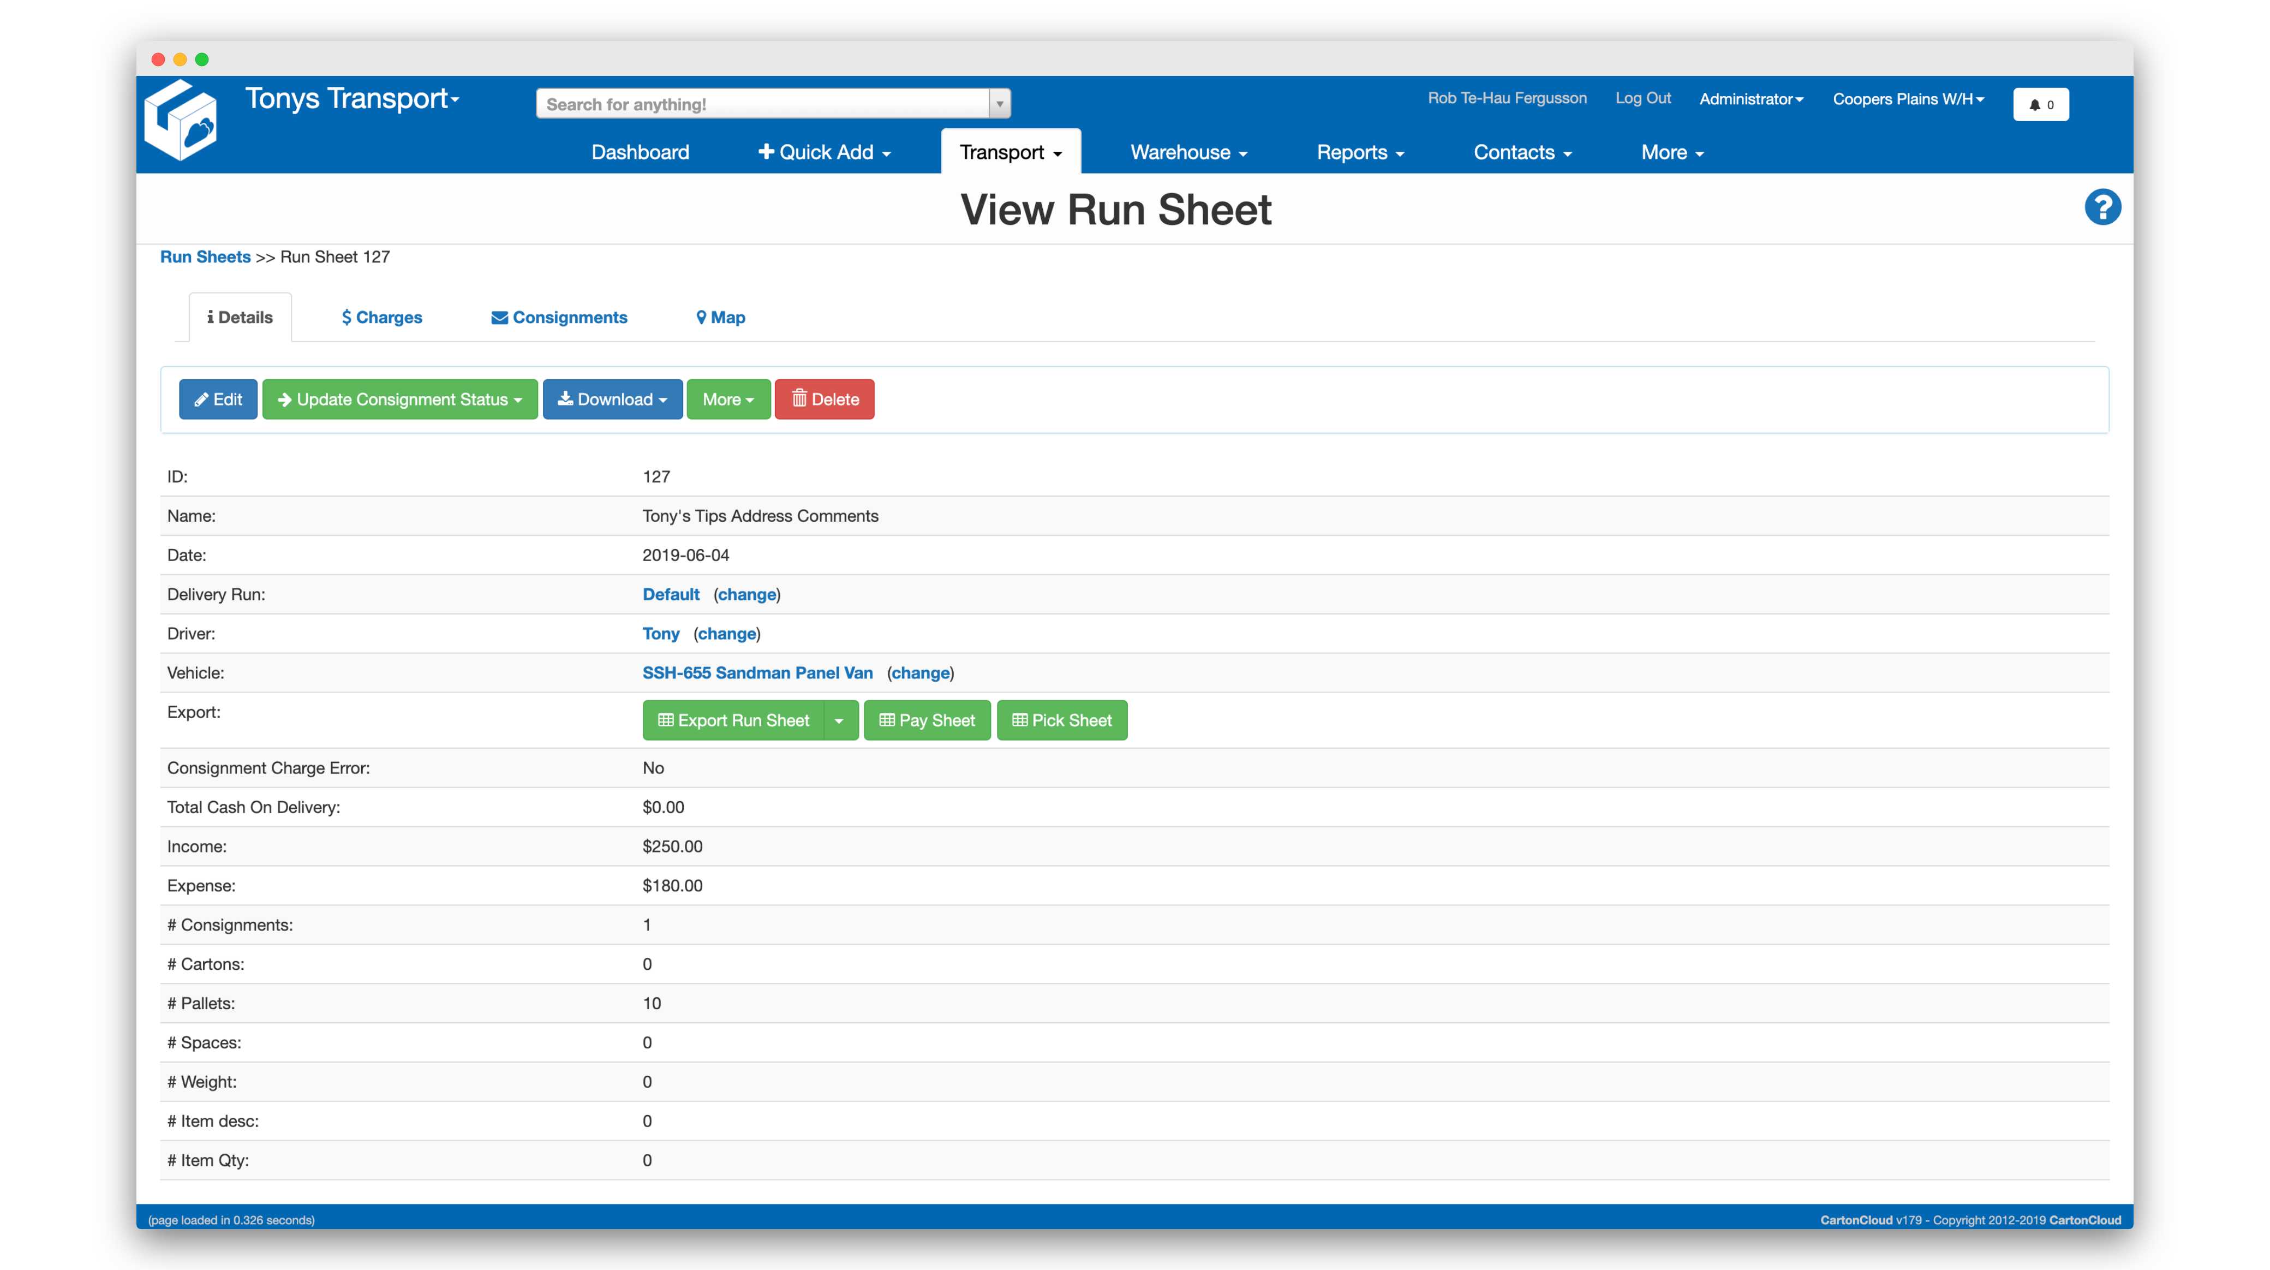Open the Administrator account dropdown
The image size is (2270, 1270).
[1750, 99]
